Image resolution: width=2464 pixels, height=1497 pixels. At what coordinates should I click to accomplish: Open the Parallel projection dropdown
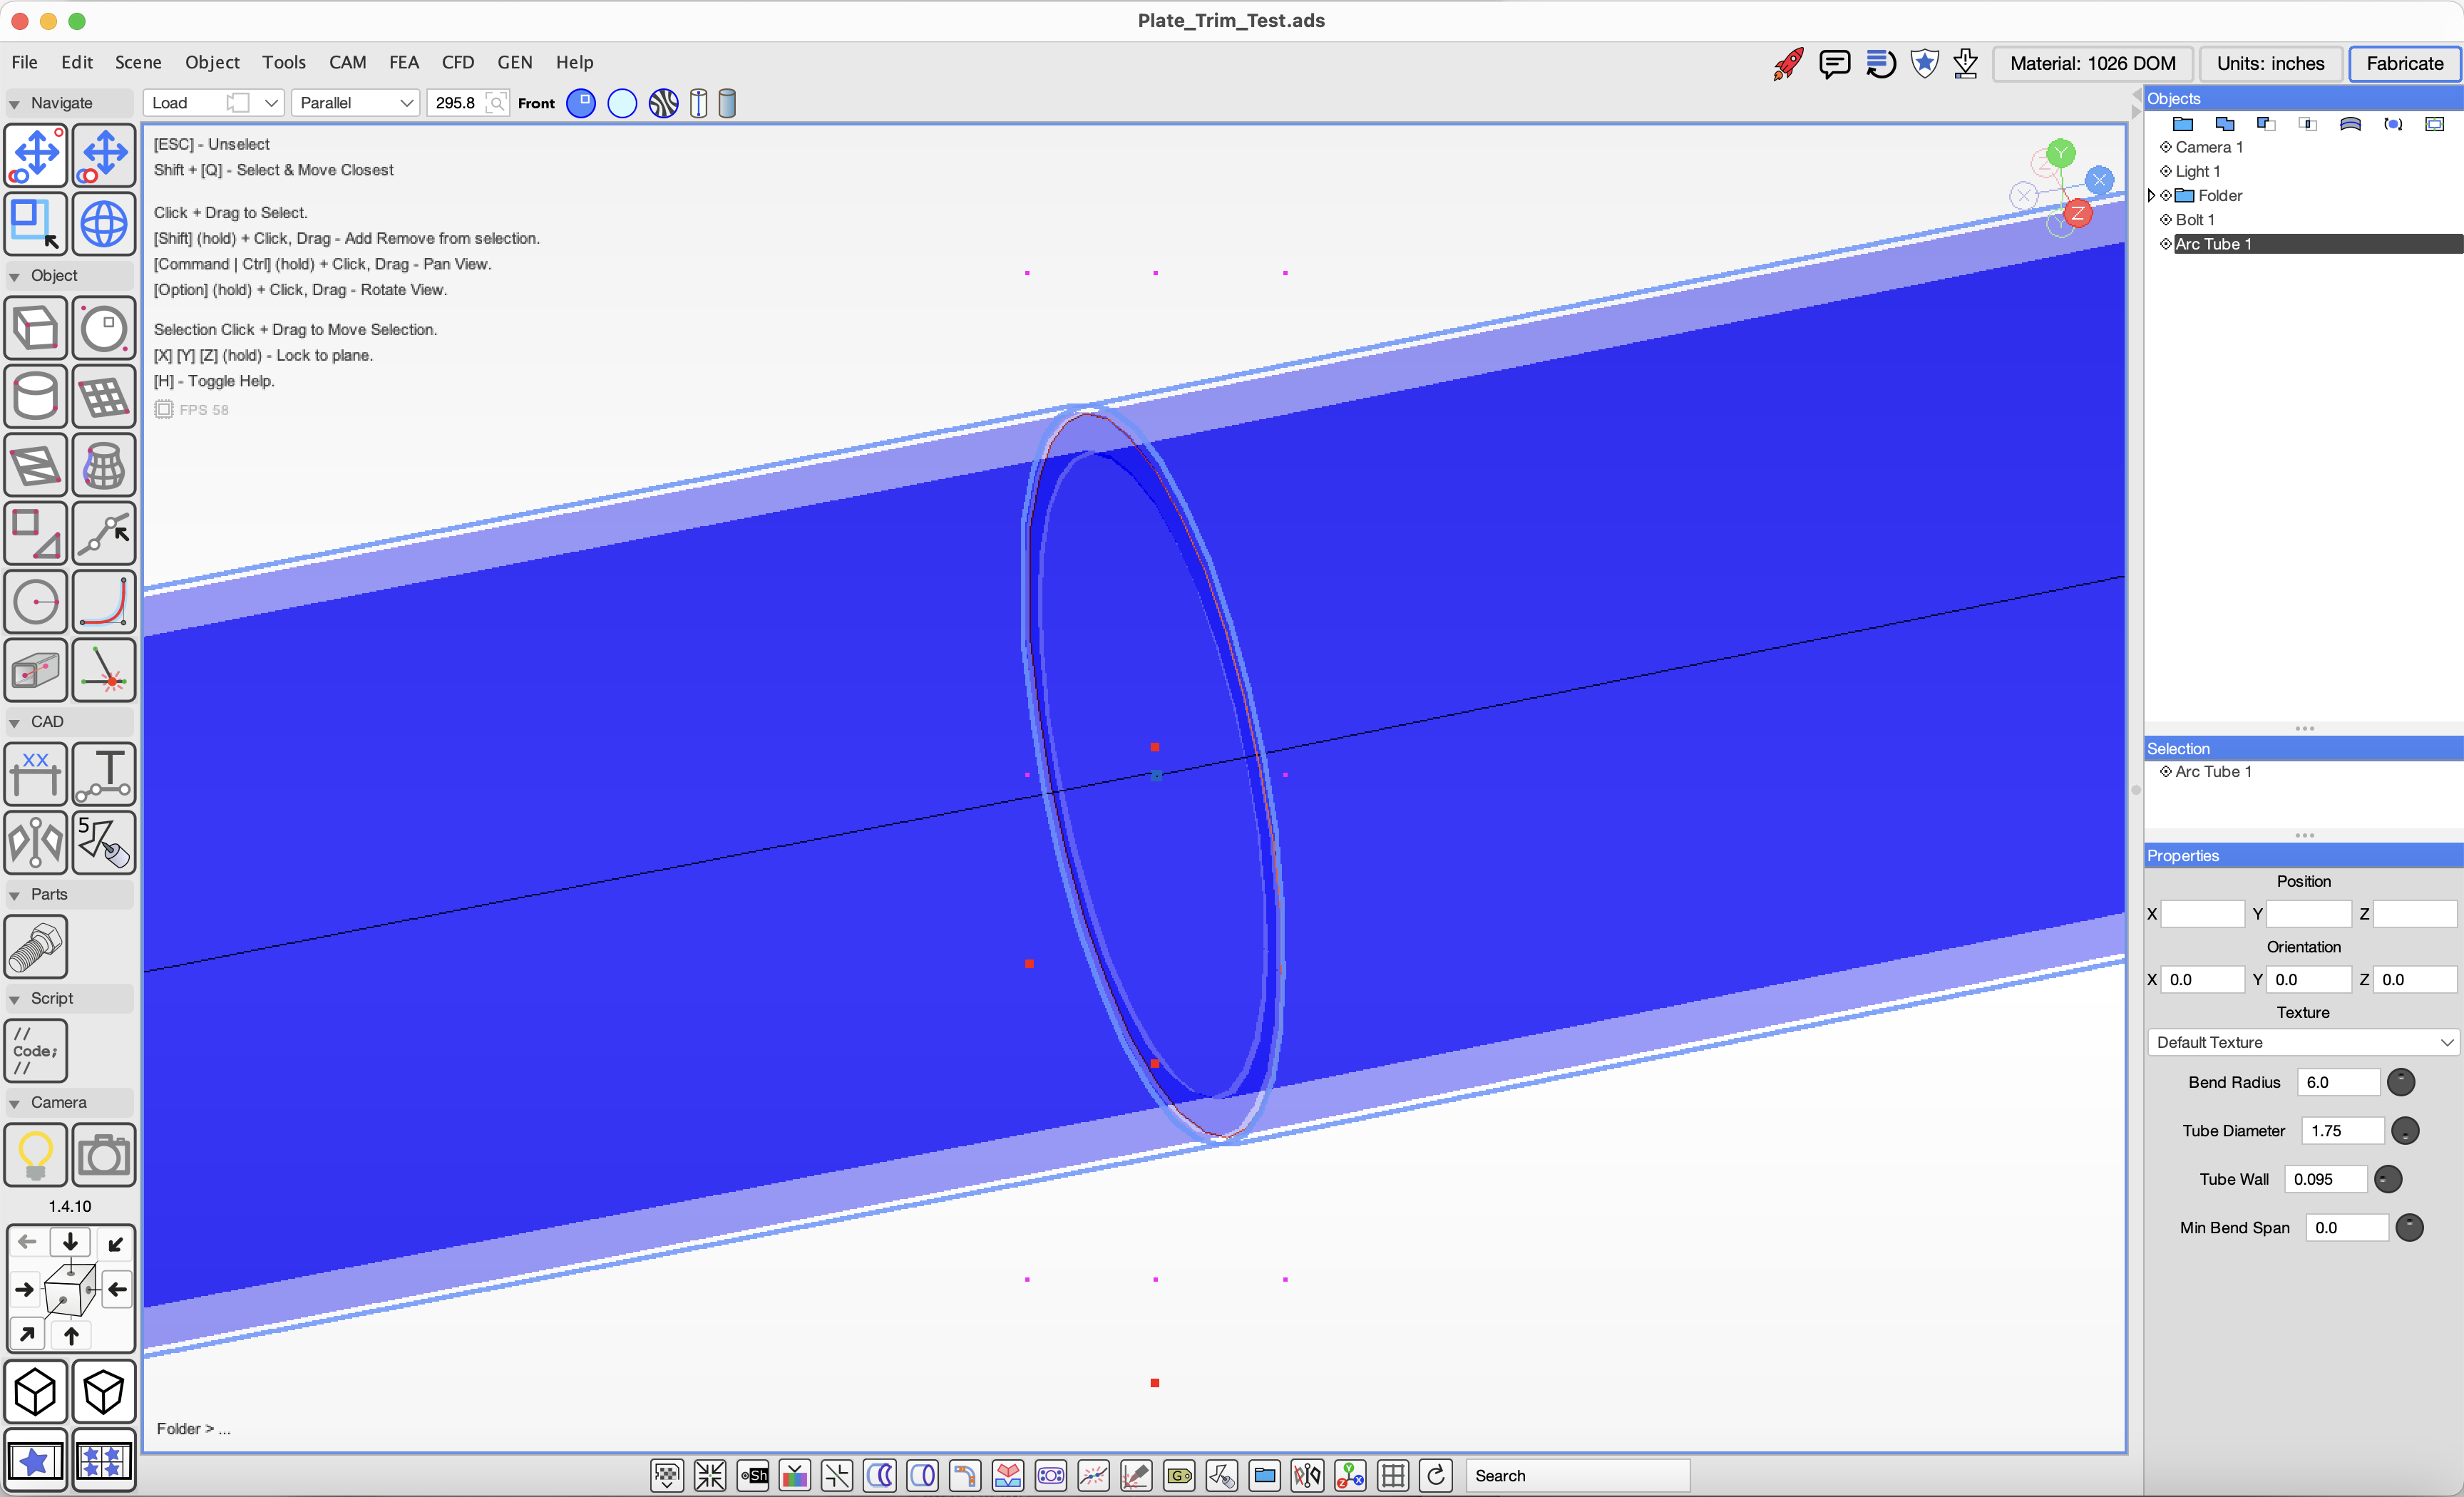tap(356, 103)
